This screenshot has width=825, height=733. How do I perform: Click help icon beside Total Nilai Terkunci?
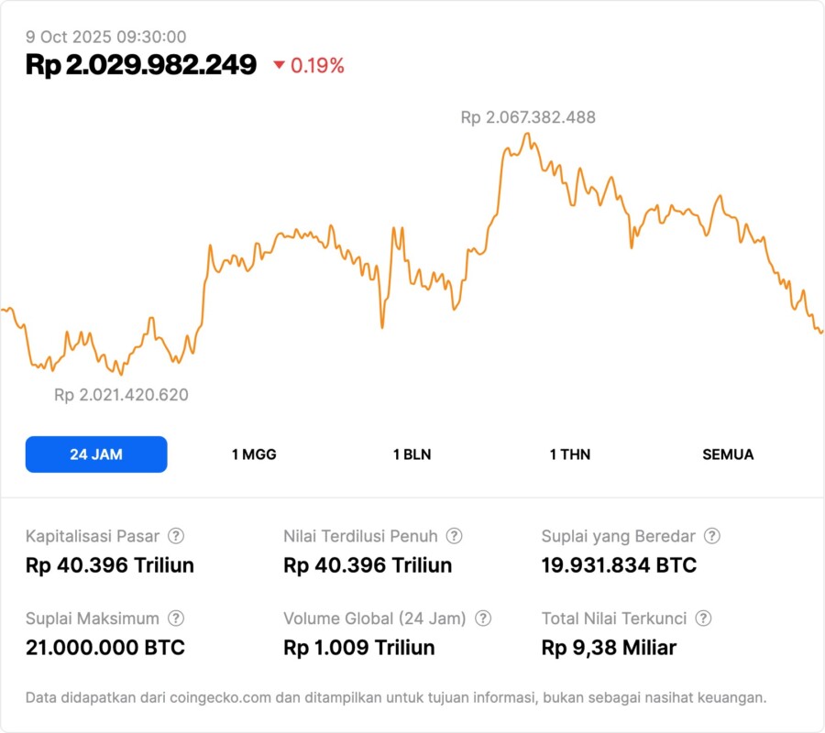(x=703, y=618)
